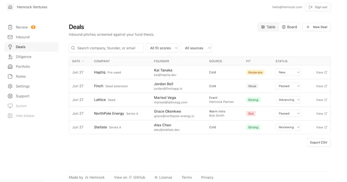Click hello@hemrock.com account email
Screen dimensions: 347x182
[287, 7]
